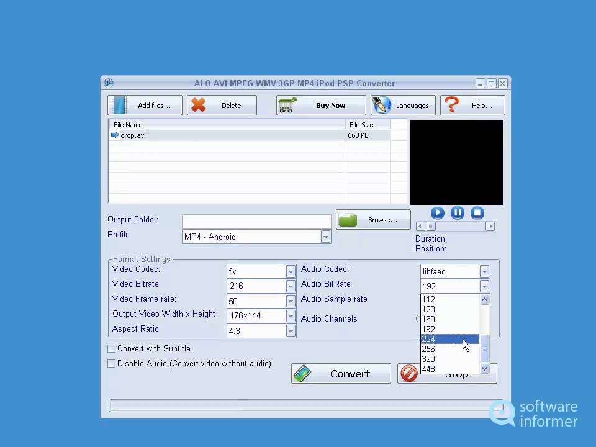Open Output Video Width x Height dropdown
Viewport: 596px width, 447px height.
[x=291, y=316]
